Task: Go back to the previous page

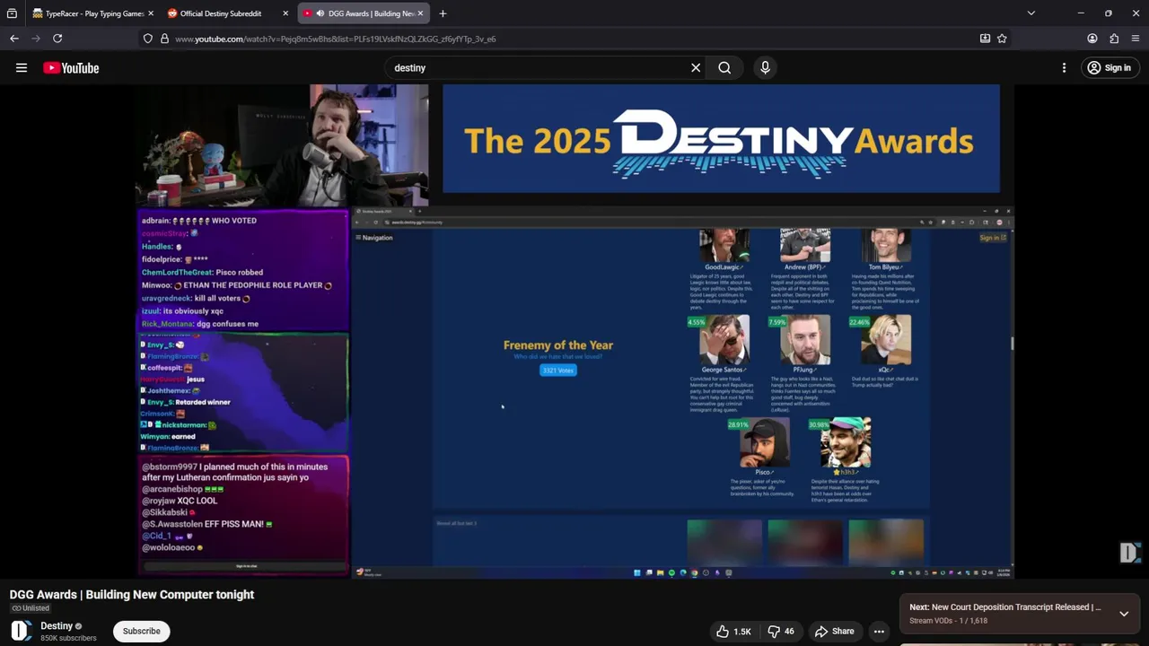Action: point(14,39)
